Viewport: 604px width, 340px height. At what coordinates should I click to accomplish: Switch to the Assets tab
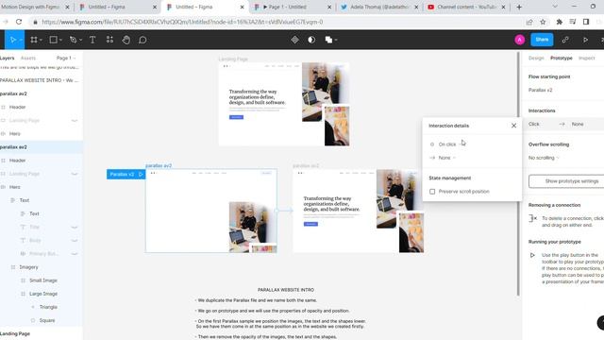(27, 59)
